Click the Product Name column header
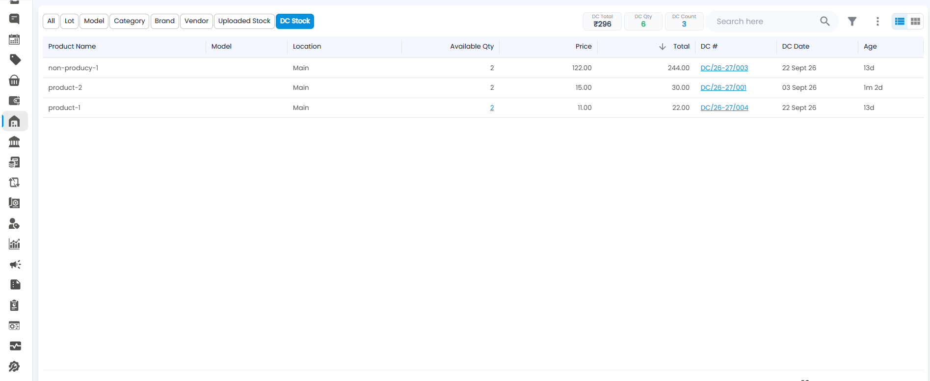This screenshot has height=381, width=930. [72, 46]
